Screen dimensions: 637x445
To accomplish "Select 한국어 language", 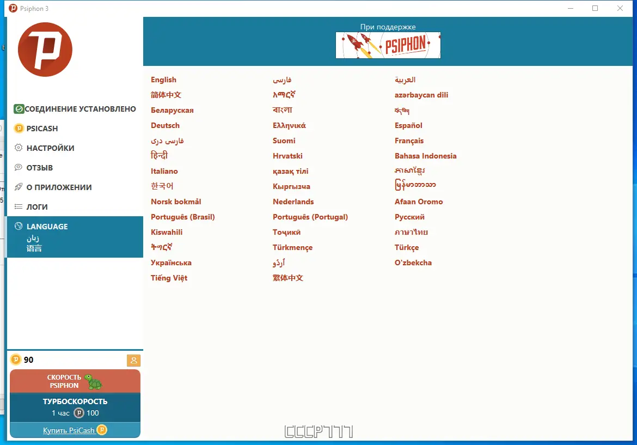I will pyautogui.click(x=162, y=186).
